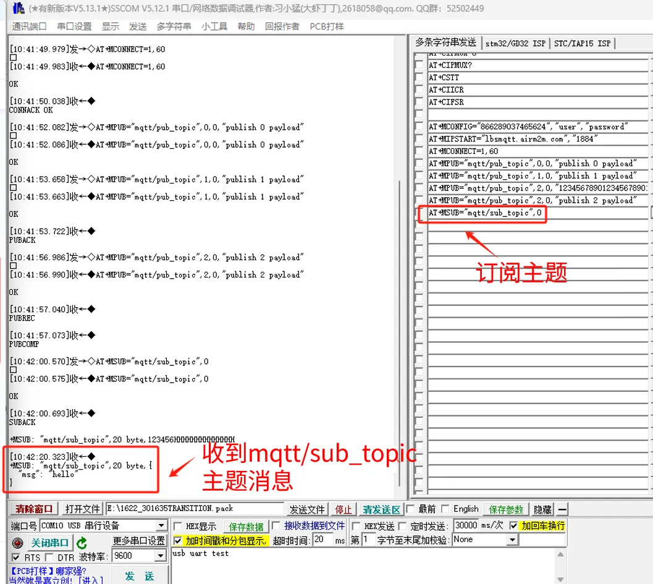Click the file path input field

(x=195, y=509)
